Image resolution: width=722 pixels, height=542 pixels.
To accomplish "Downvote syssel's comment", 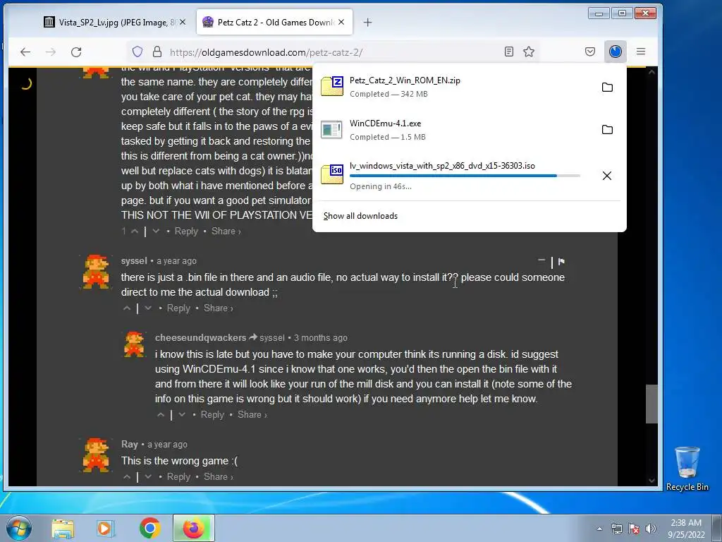I will point(148,308).
